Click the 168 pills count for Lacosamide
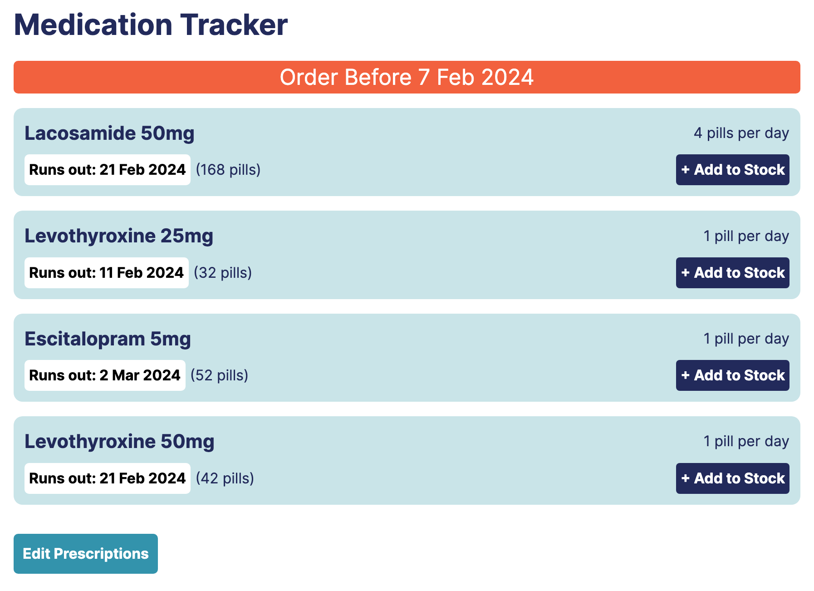The height and width of the screenshot is (591, 814). point(228,170)
